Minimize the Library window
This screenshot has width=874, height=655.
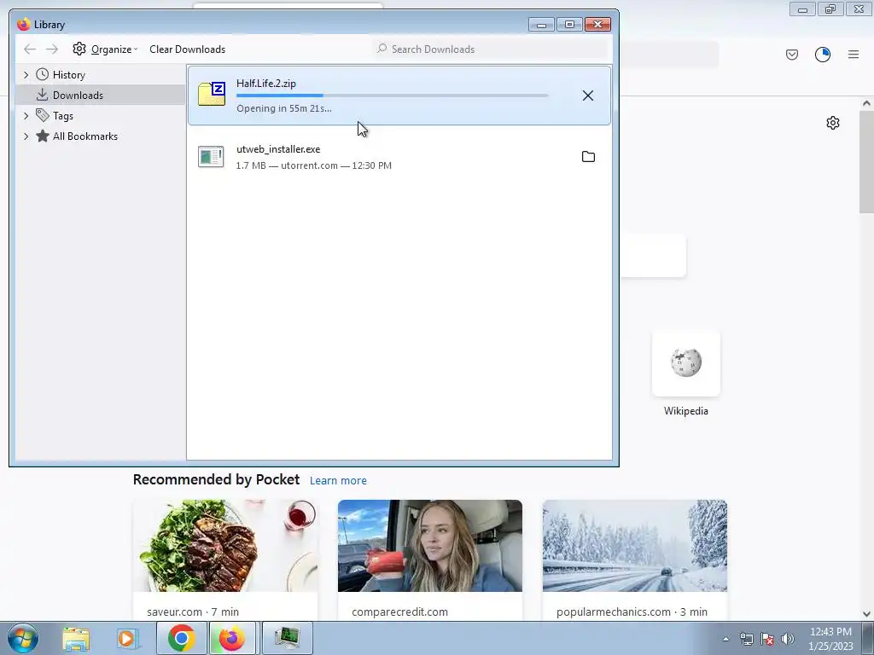(541, 25)
